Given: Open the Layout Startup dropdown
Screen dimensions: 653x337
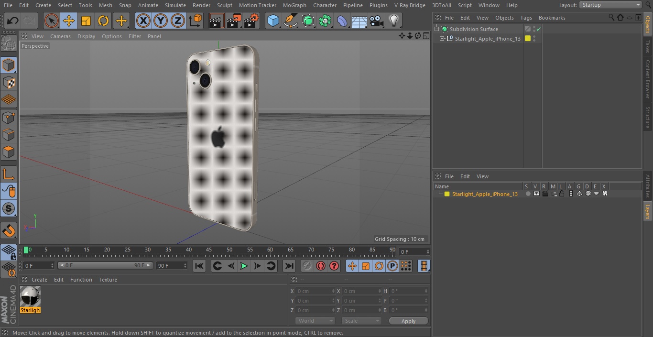Looking at the screenshot, I should (x=611, y=5).
